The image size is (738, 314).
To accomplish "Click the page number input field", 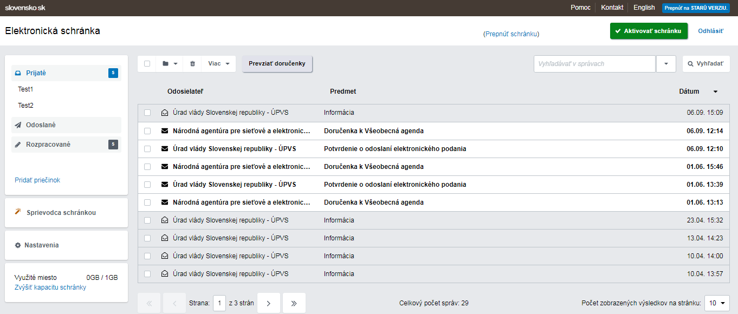I will click(219, 303).
